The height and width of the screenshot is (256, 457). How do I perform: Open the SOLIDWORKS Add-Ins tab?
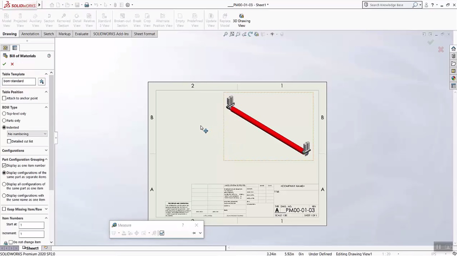(x=111, y=34)
